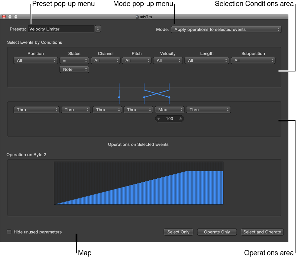Click the Select Only button

coord(178,232)
